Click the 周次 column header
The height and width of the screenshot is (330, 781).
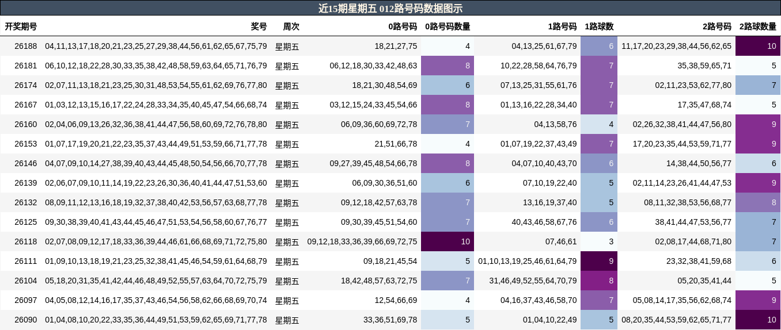[x=291, y=26]
